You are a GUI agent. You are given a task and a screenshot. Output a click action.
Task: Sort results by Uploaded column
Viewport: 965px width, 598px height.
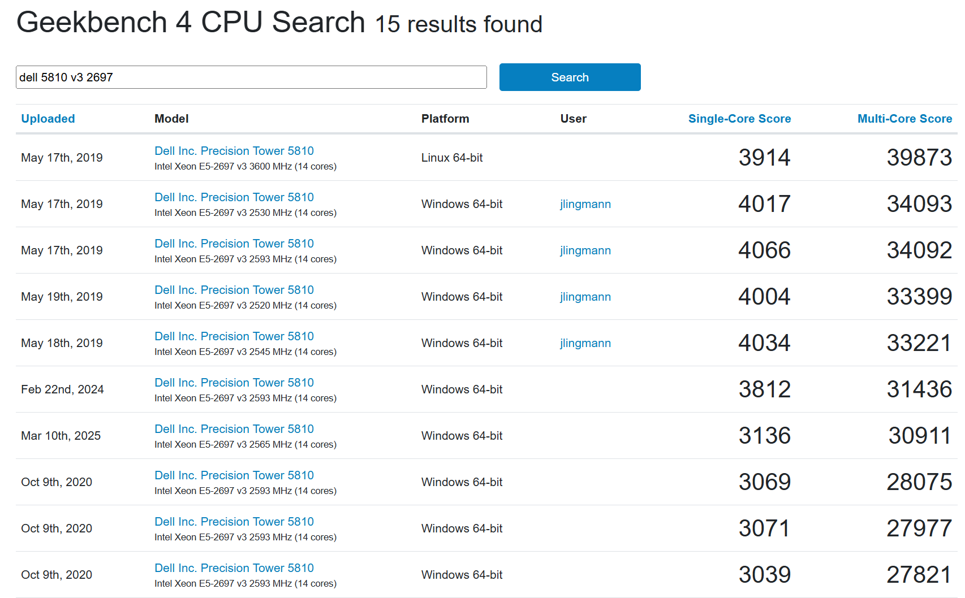(x=48, y=119)
